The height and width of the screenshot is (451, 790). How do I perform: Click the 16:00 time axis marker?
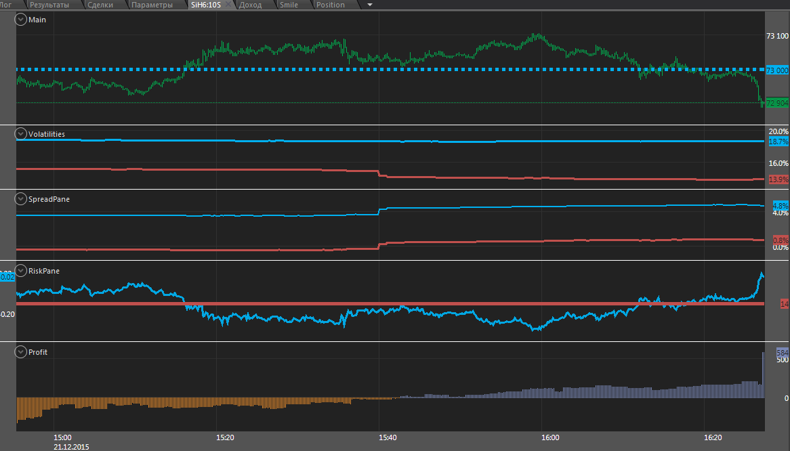click(550, 437)
